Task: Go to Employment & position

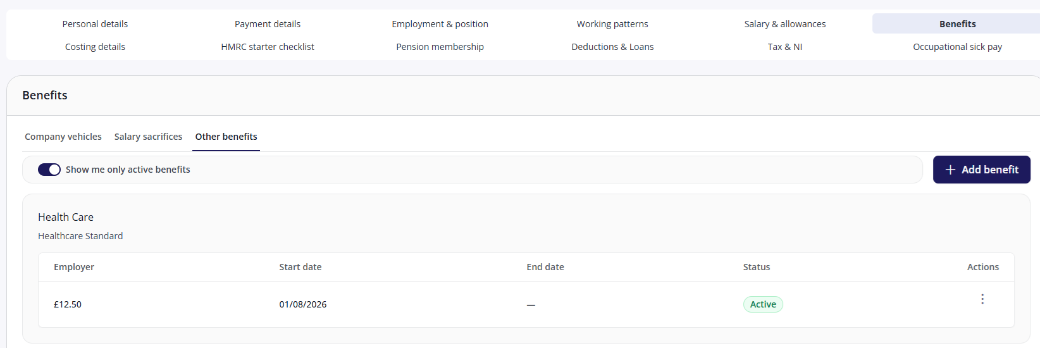Action: click(440, 24)
